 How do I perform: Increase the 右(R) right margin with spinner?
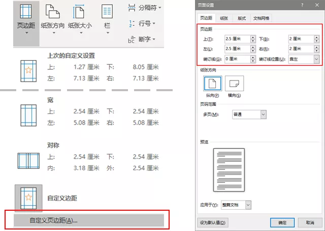point(316,47)
